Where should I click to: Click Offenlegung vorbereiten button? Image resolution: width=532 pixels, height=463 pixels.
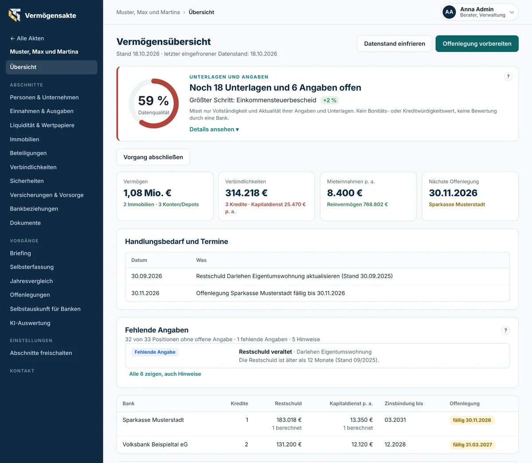tap(477, 44)
